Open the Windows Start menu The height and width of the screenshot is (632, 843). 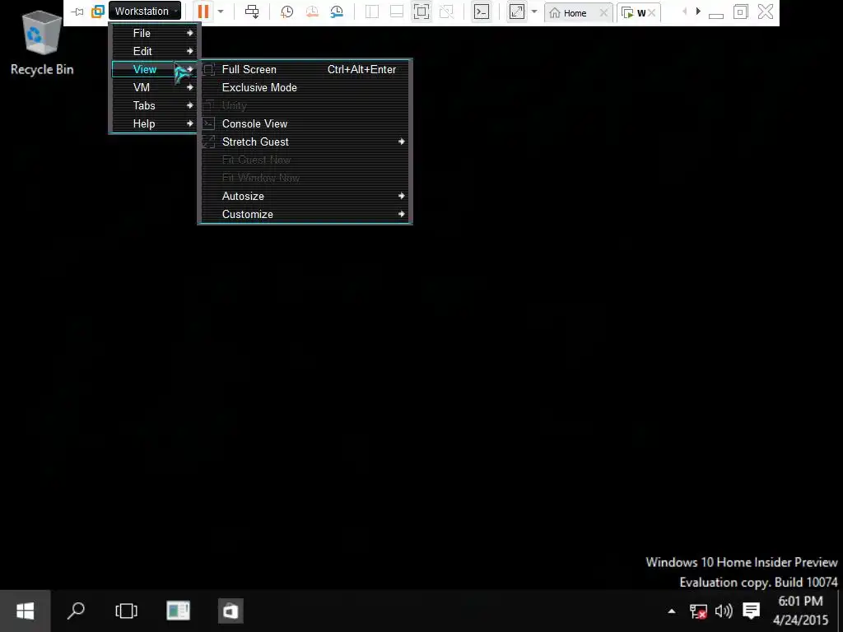26,611
